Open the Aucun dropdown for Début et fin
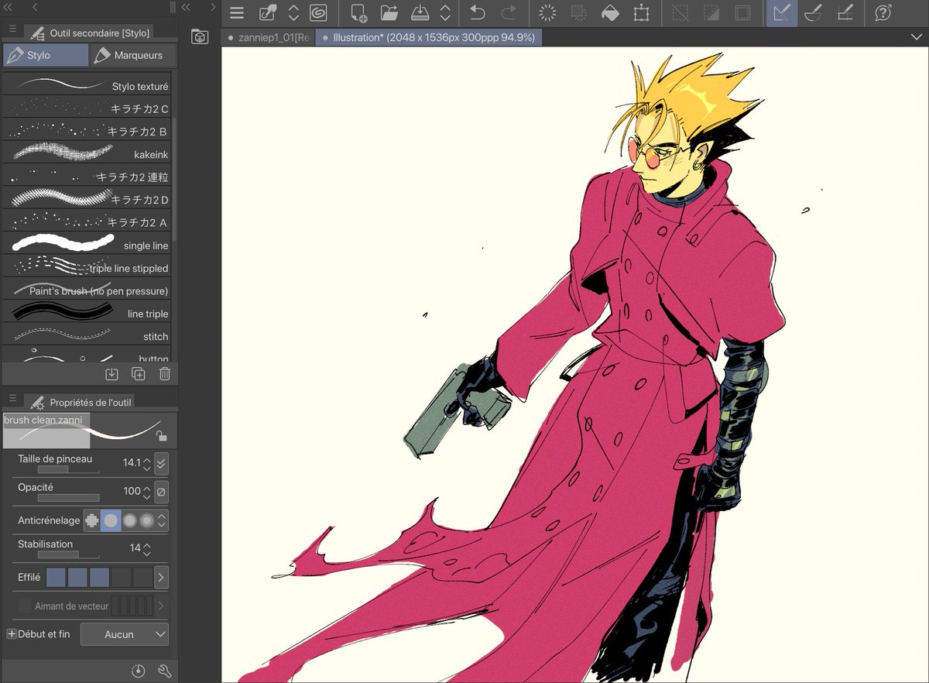 coord(125,633)
